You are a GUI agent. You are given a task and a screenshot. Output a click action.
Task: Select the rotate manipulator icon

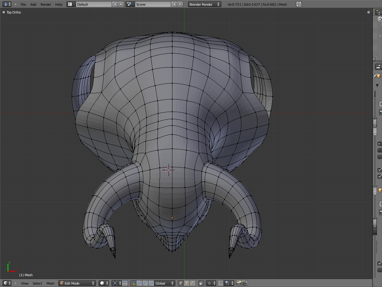point(145,283)
